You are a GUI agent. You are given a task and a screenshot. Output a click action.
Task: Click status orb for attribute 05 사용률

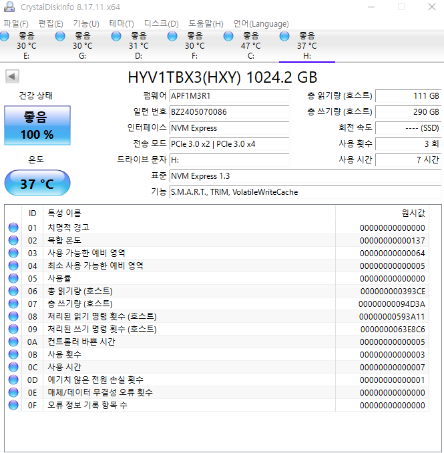13,278
